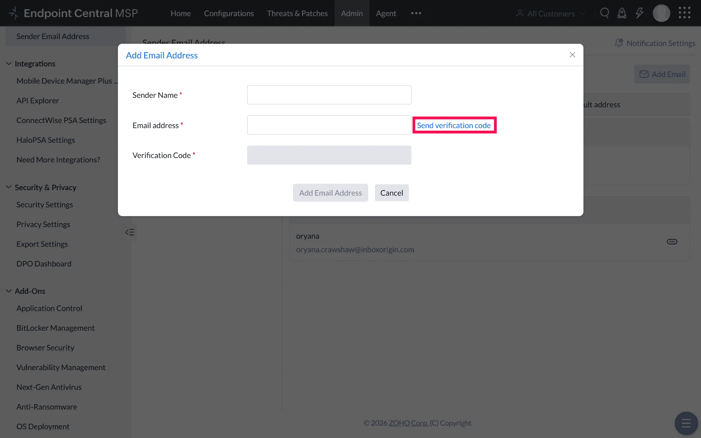Select Sender Email Address in sidebar
Image resolution: width=701 pixels, height=438 pixels.
tap(66, 36)
